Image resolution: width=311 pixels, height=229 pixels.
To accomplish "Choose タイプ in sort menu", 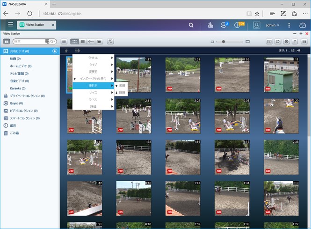I will (x=93, y=65).
